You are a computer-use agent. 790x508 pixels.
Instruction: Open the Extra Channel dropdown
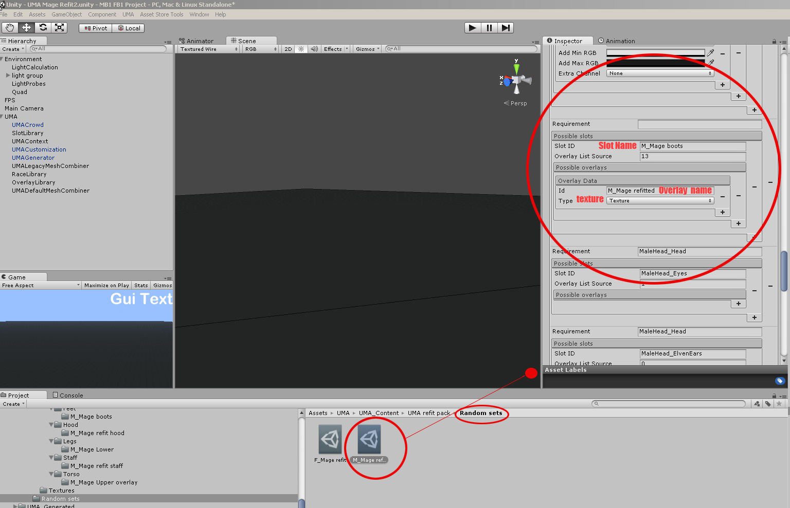click(660, 73)
